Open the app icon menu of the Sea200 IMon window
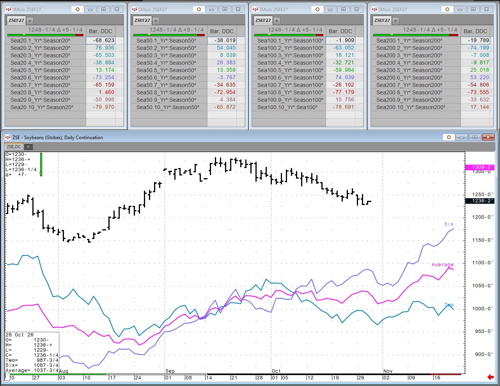The height and width of the screenshot is (386, 500). pos(374,9)
